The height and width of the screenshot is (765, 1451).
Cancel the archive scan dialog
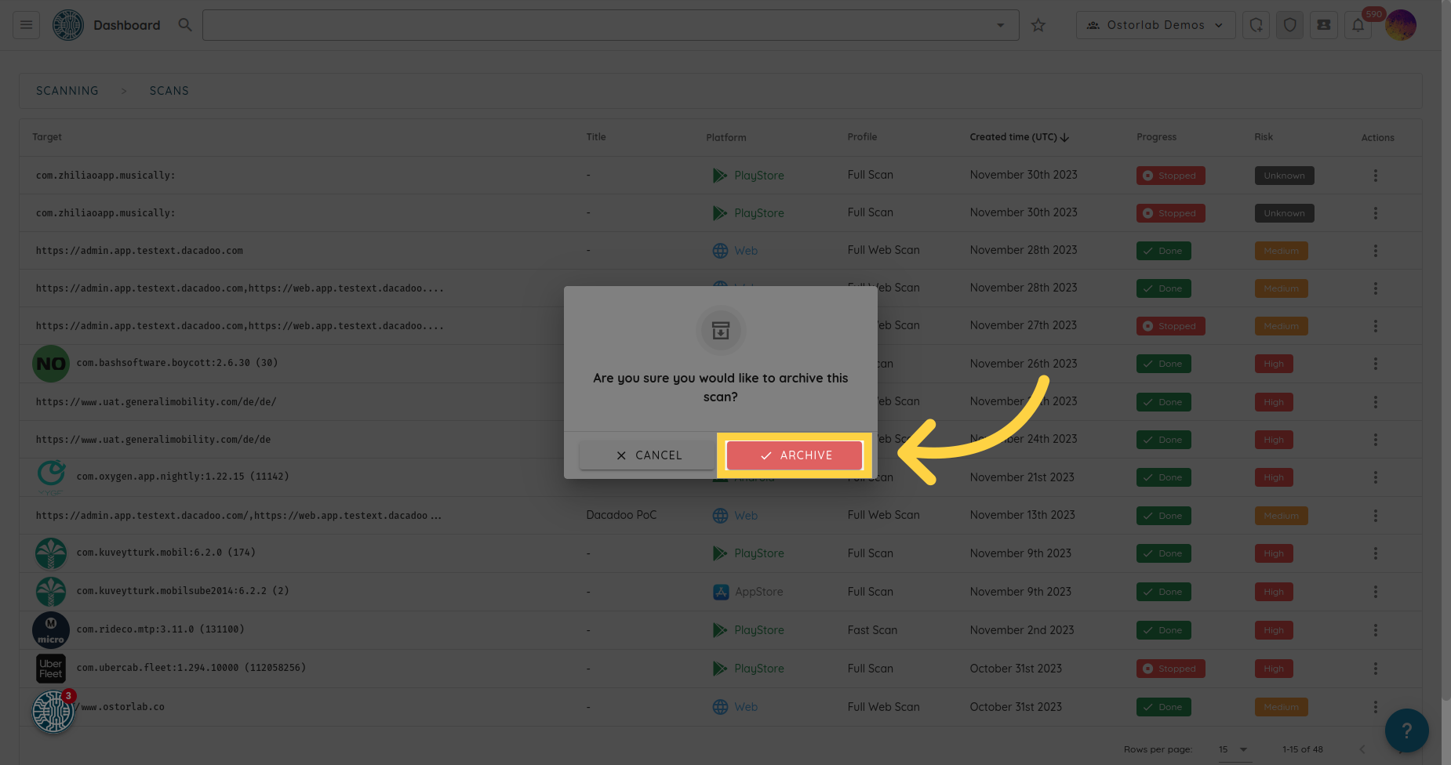click(648, 455)
